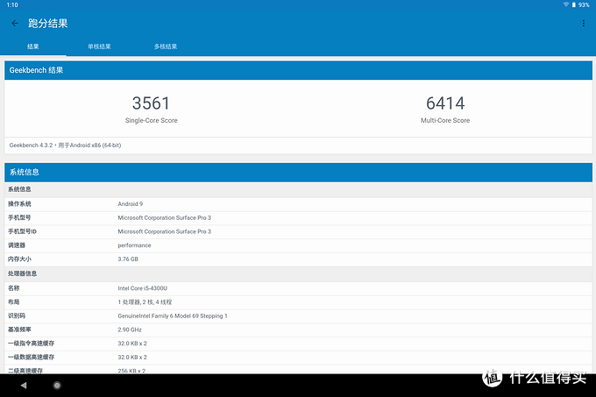Tap the Single-Core Score label
The image size is (596, 397).
(152, 120)
